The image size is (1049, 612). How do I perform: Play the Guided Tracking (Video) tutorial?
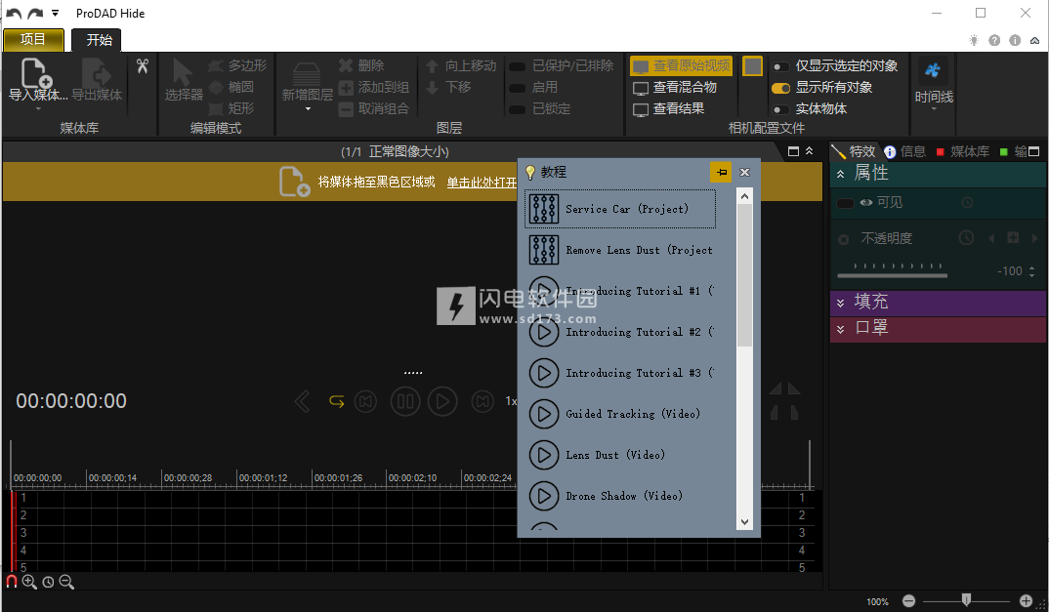pos(620,414)
